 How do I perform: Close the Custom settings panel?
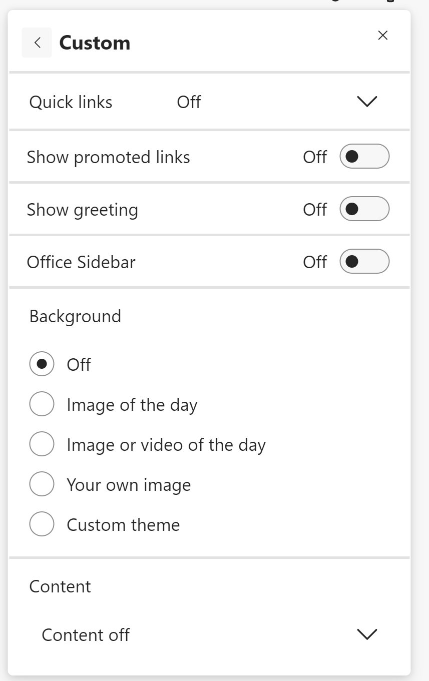coord(383,36)
